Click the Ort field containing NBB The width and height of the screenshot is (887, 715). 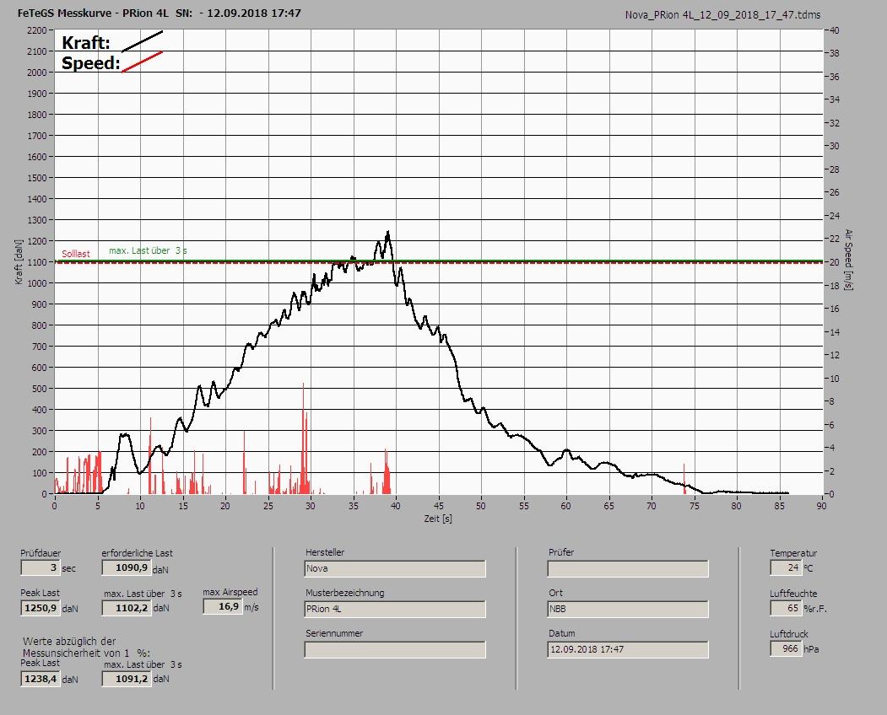[x=628, y=610]
